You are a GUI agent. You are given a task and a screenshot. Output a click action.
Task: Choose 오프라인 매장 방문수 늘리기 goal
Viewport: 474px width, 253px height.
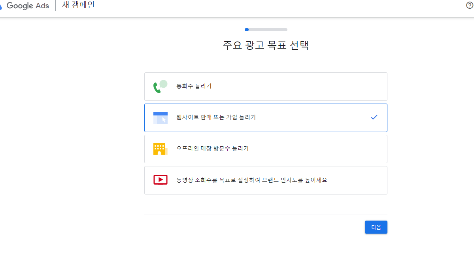point(266,149)
